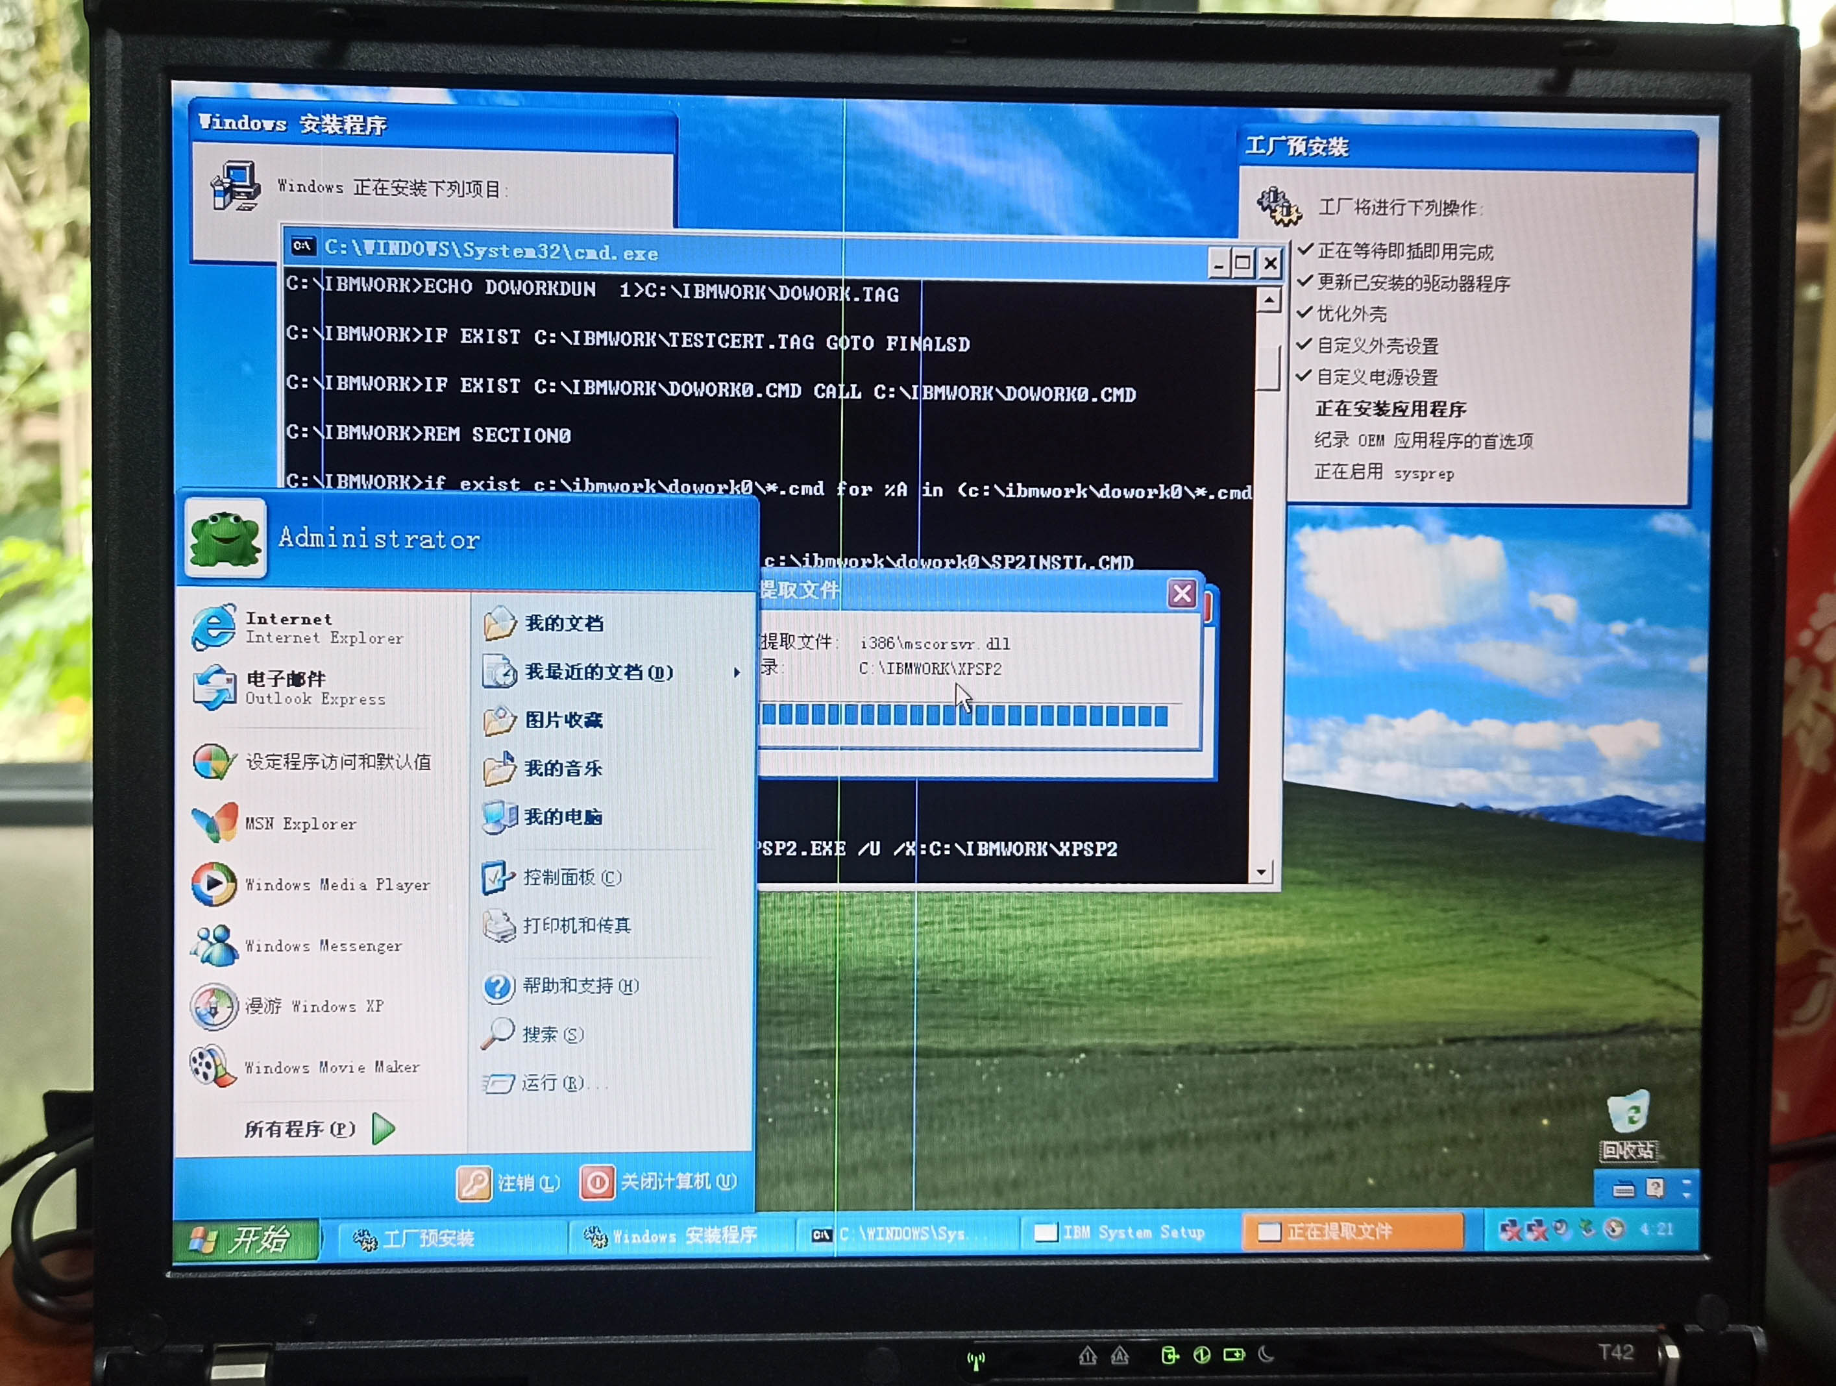The width and height of the screenshot is (1836, 1386).
Task: Open the Run (运行) dialog
Action: (545, 1083)
